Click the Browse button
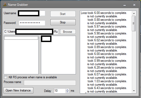Image resolution: width=141 pixels, height=98 pixels. click(x=68, y=32)
